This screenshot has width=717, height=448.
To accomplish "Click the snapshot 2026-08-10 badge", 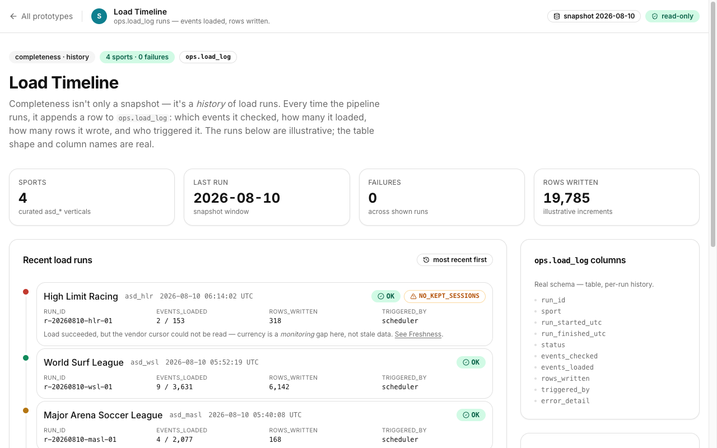I will tap(594, 16).
